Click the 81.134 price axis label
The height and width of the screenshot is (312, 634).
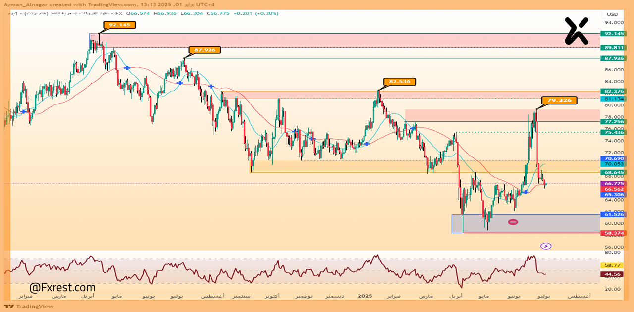[613, 99]
